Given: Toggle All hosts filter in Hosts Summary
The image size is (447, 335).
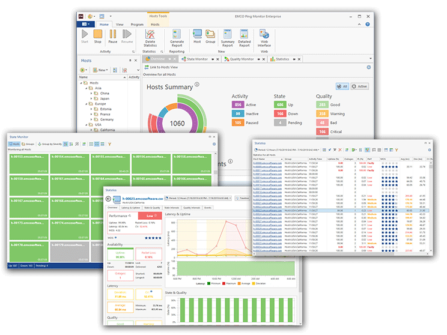Looking at the screenshot, I should point(342,86).
